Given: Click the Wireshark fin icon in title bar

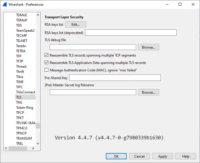Looking at the screenshot, I should [5, 5].
